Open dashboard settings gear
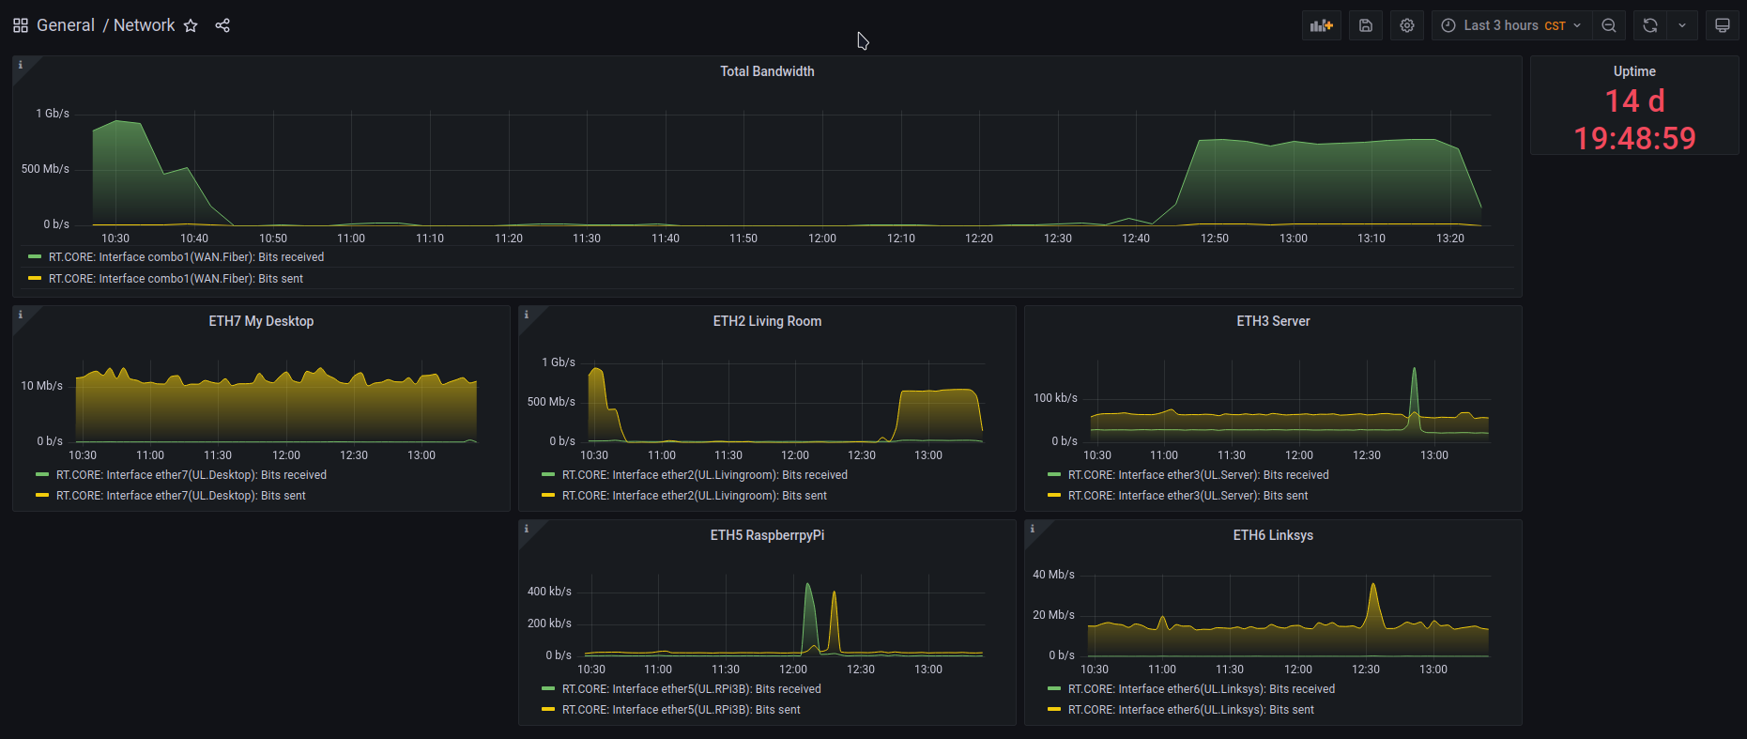 coord(1406,25)
